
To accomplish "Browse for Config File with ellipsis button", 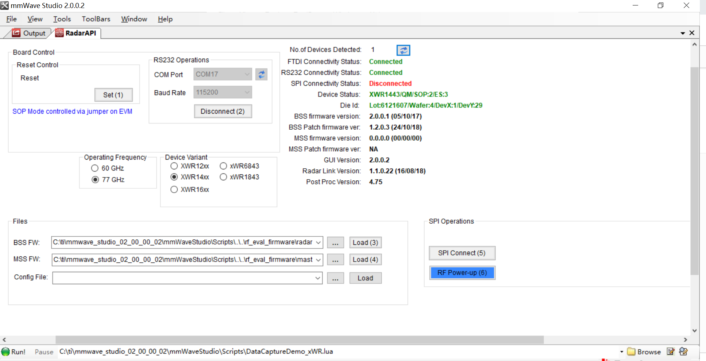I will pos(335,278).
